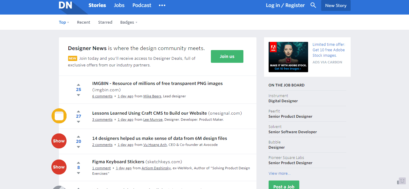Screen dimensions: 409x189
Task: Switch to the Starred tab
Action: pos(105,22)
